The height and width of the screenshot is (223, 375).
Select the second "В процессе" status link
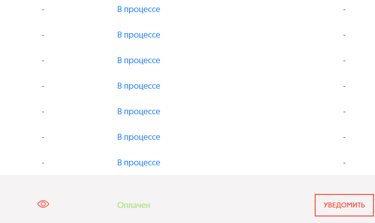(x=139, y=35)
